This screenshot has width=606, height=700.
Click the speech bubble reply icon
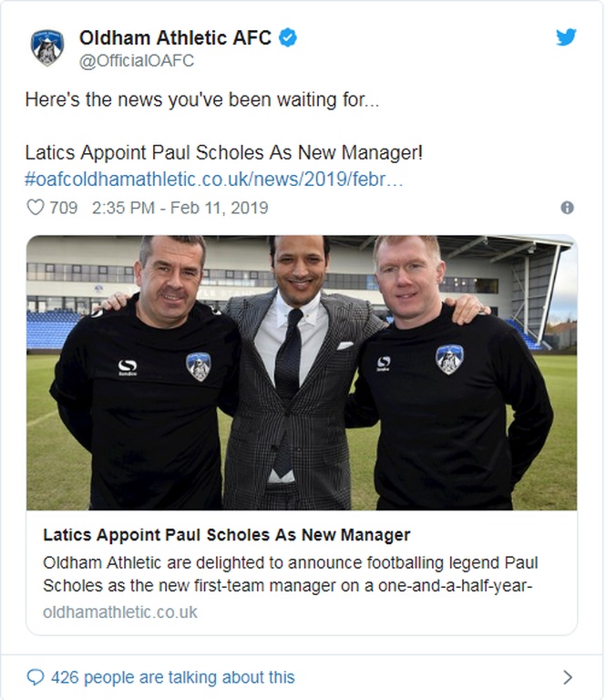[36, 677]
